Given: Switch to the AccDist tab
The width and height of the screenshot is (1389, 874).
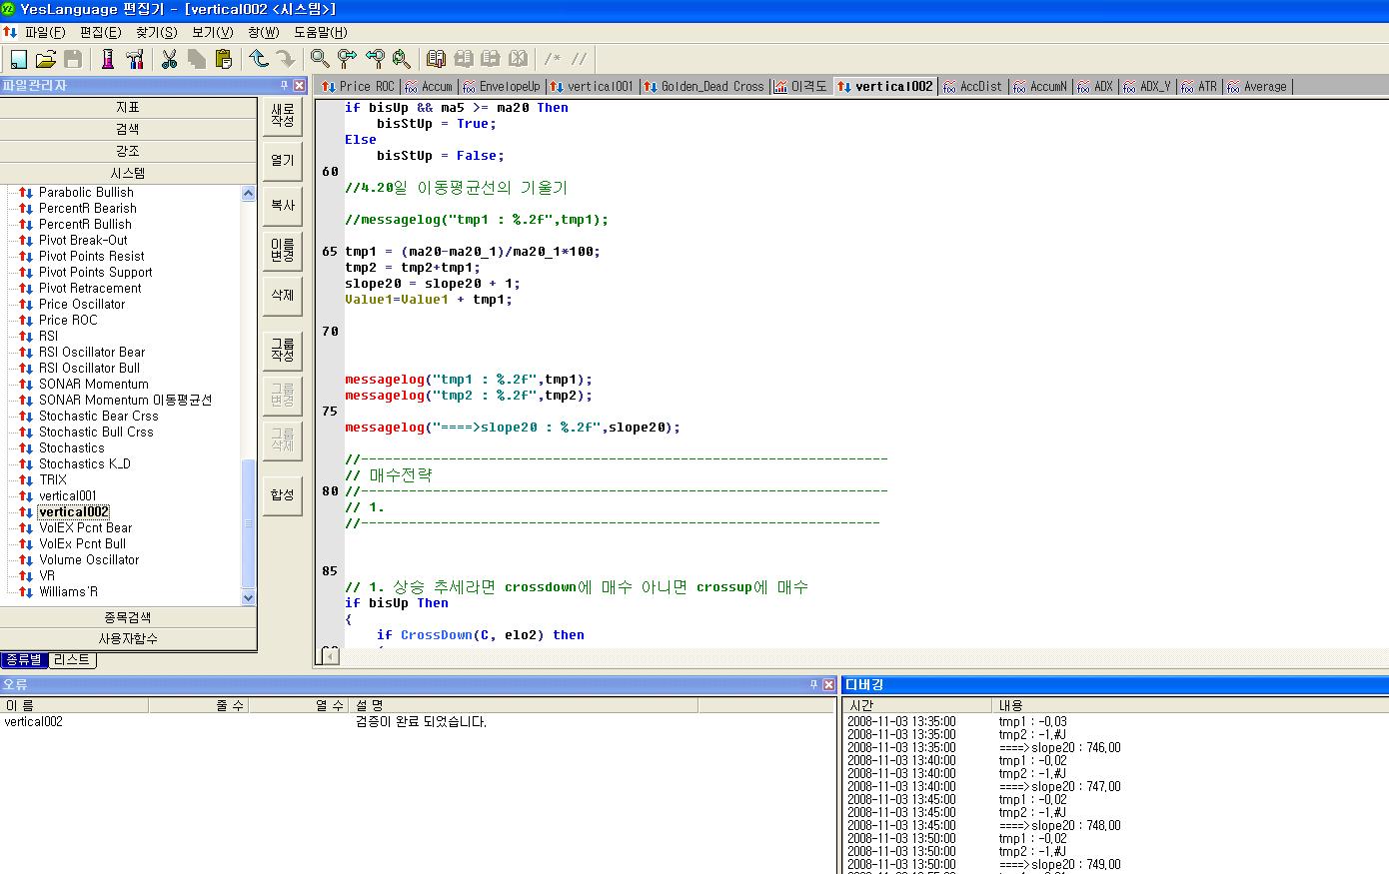Looking at the screenshot, I should (x=972, y=86).
